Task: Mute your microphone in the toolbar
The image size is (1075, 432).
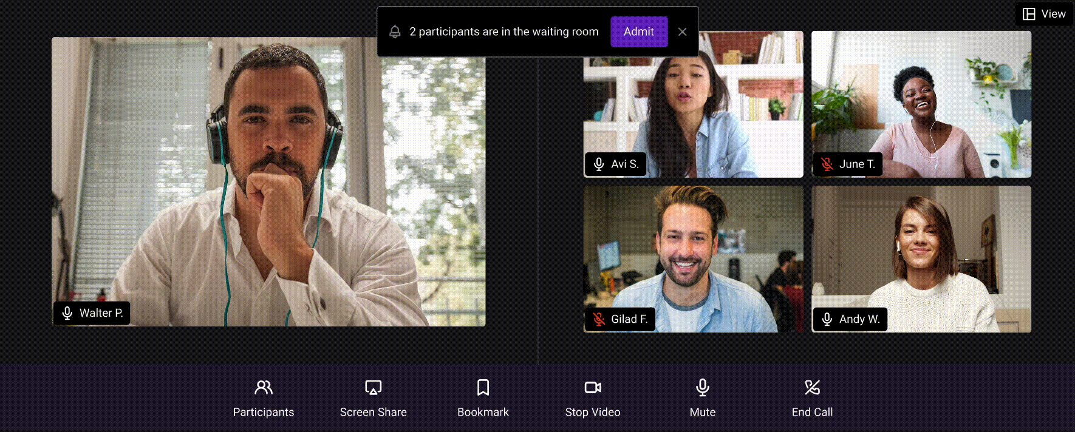Action: click(703, 399)
